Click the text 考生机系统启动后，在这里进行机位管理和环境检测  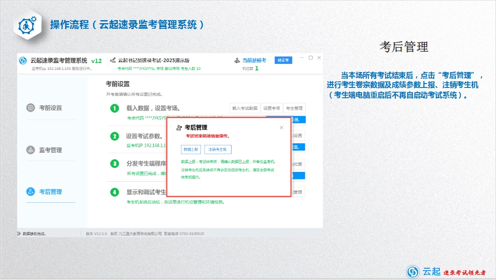pyautogui.click(x=176, y=202)
